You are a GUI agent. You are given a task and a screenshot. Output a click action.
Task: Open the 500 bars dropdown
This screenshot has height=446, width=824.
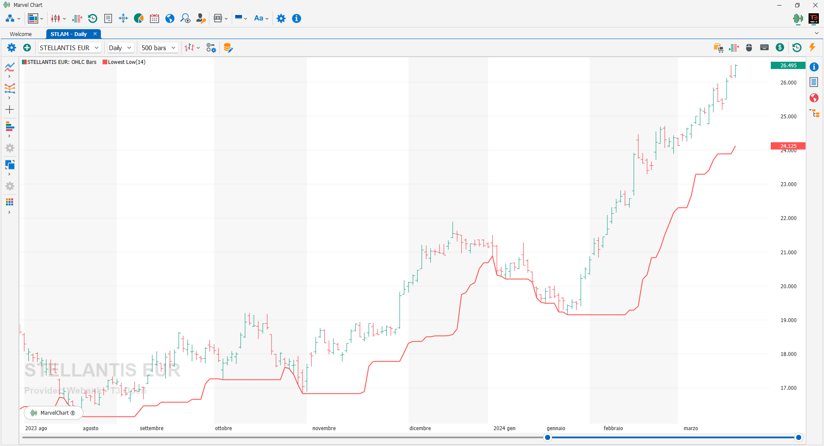click(x=159, y=48)
